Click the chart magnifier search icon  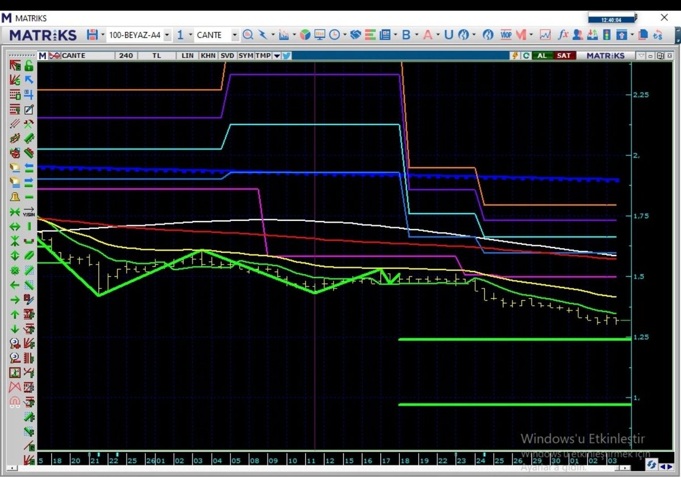click(248, 35)
